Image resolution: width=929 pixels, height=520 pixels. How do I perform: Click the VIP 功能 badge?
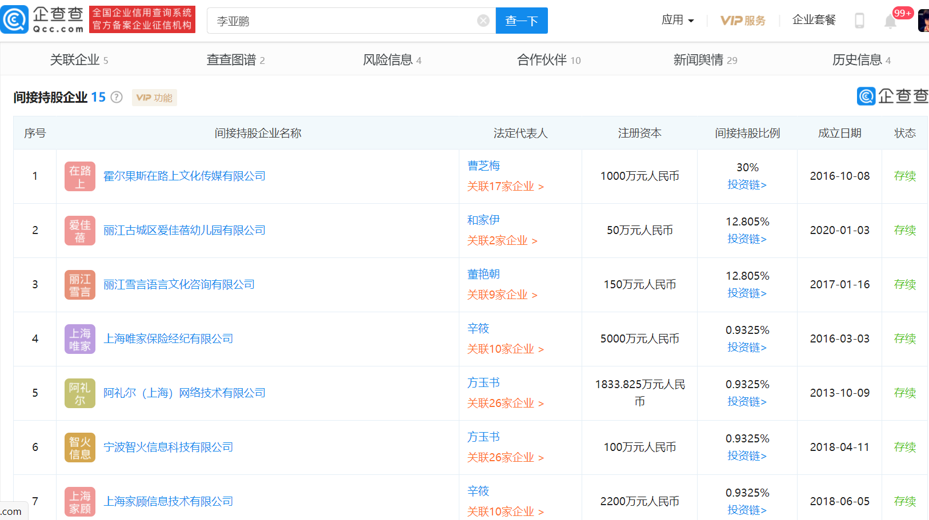(154, 98)
